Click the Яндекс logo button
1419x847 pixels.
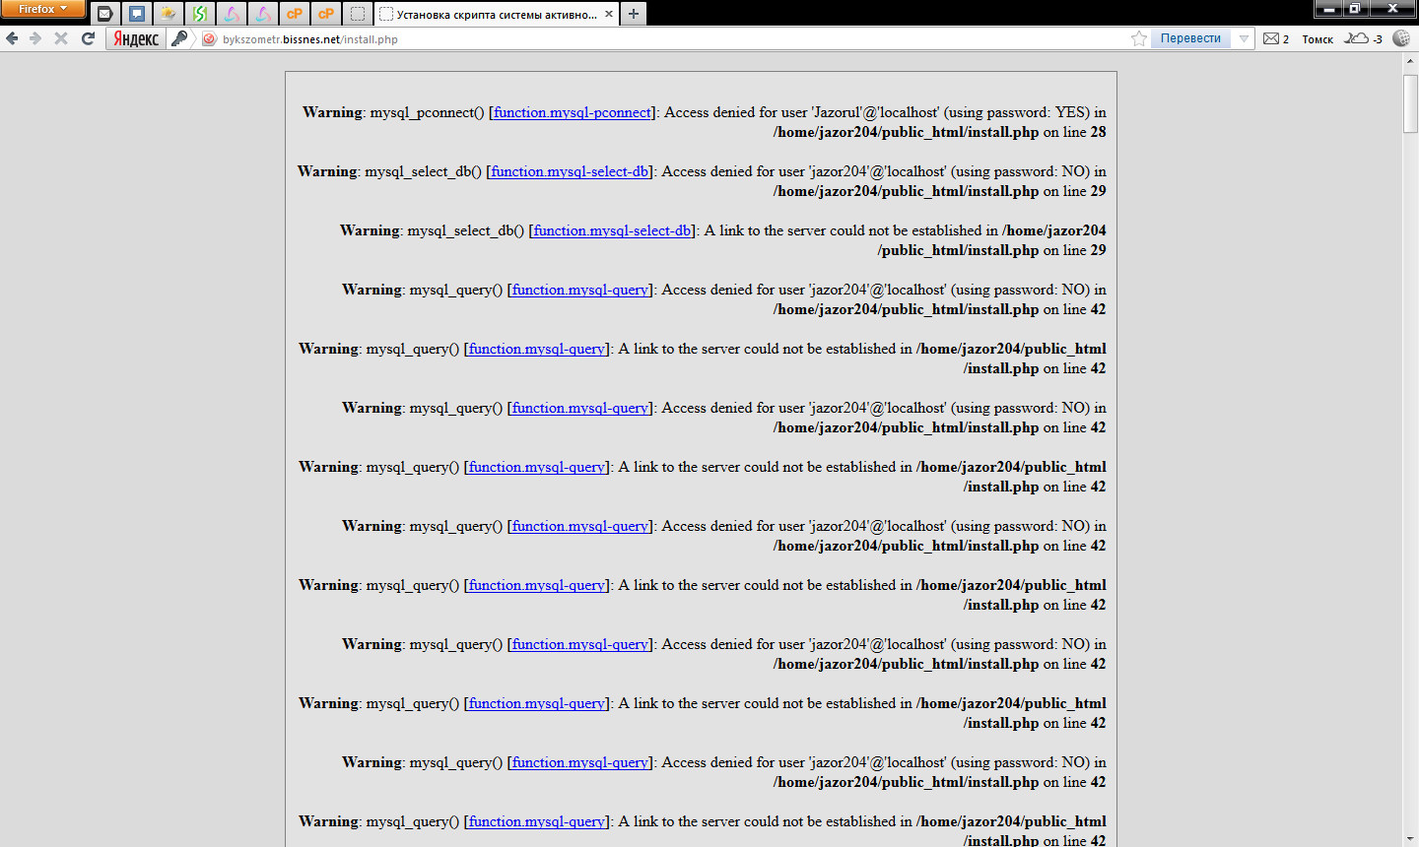136,38
